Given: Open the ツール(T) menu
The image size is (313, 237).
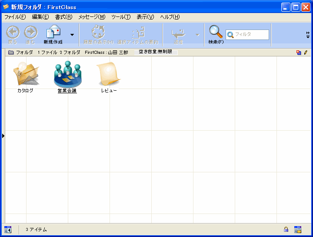Looking at the screenshot, I should coord(121,17).
